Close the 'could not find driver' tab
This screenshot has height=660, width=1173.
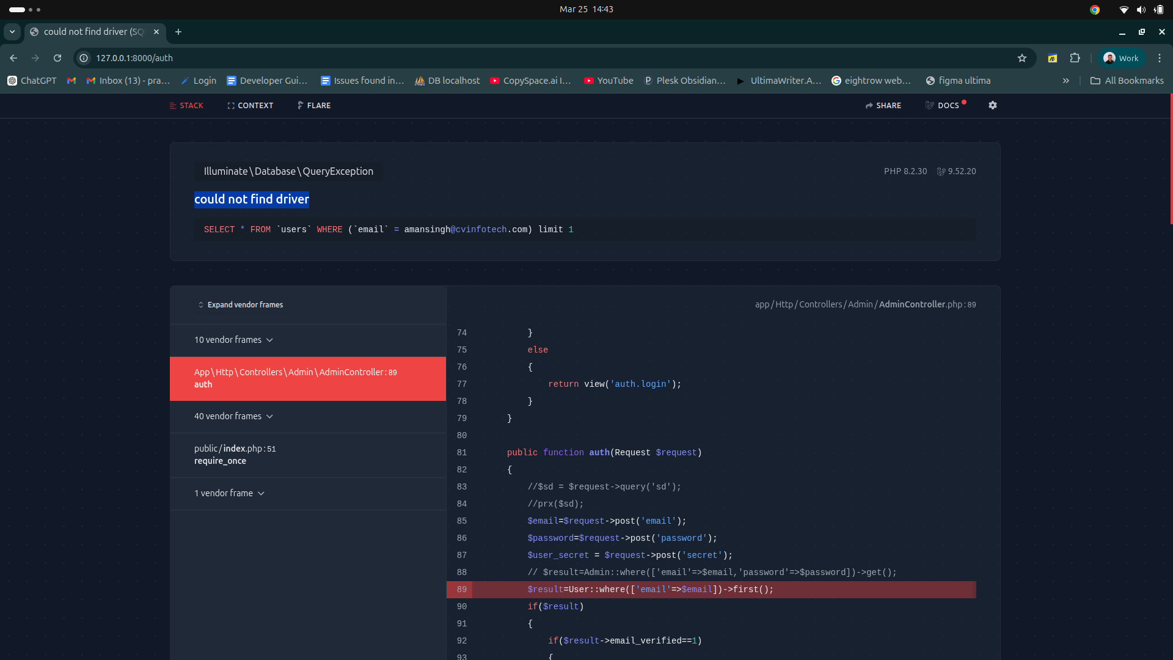pyautogui.click(x=156, y=32)
